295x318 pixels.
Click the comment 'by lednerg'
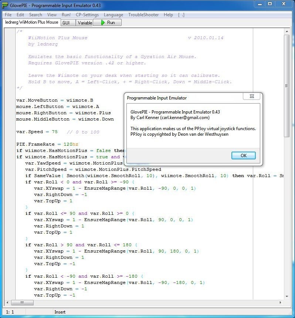tap(43, 44)
